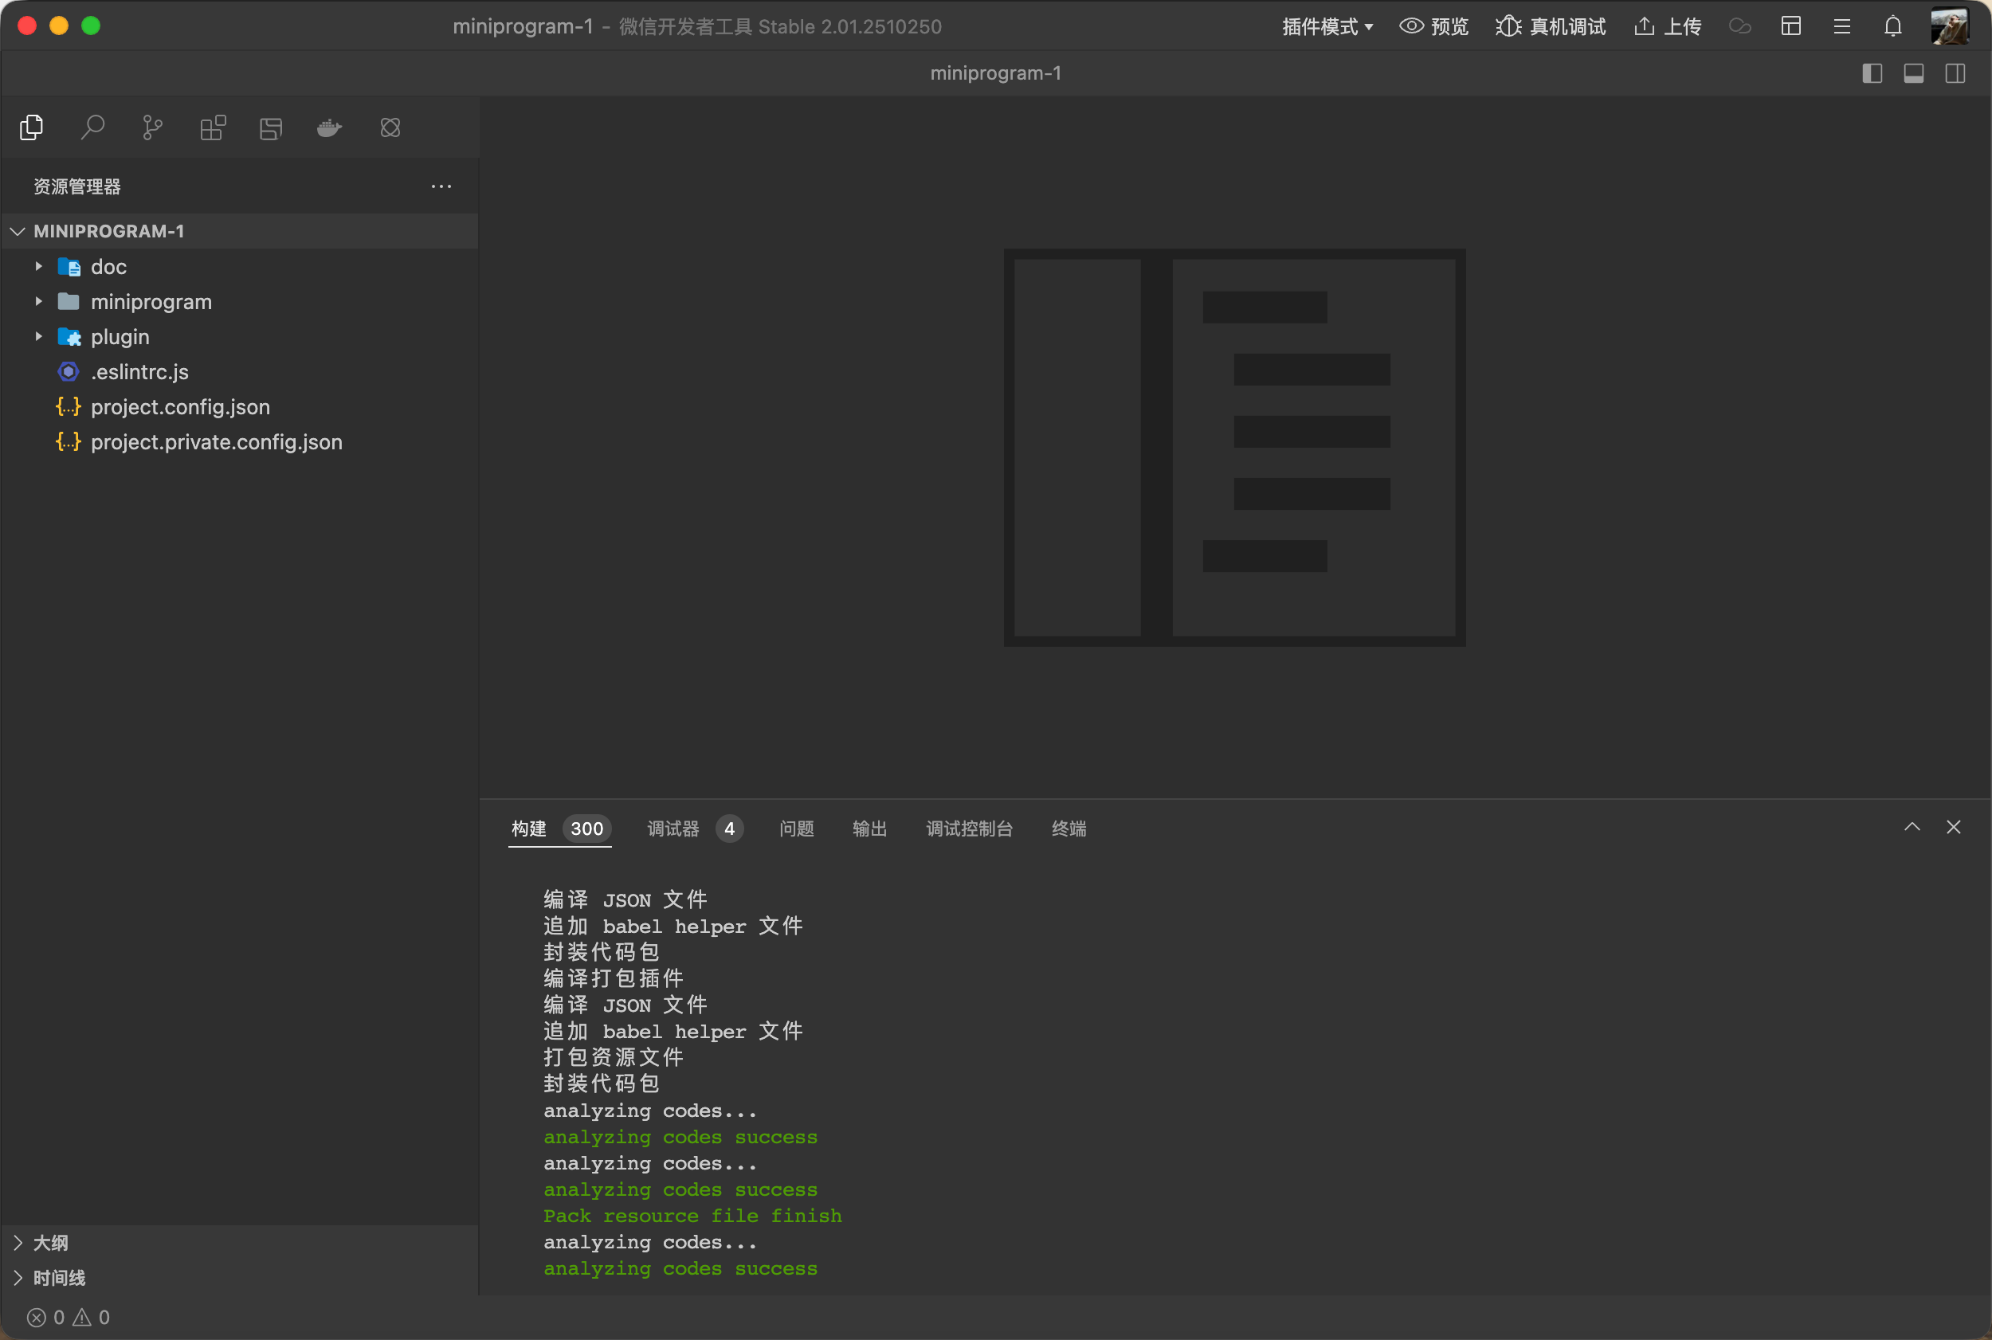Image resolution: width=1992 pixels, height=1340 pixels.
Task: Click the 上传 upload button
Action: [1667, 26]
